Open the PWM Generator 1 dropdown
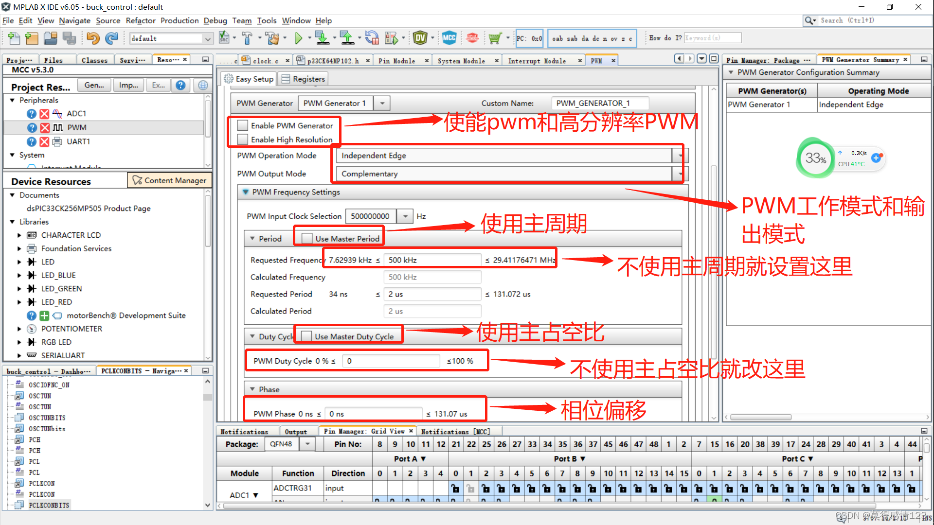 pos(382,103)
